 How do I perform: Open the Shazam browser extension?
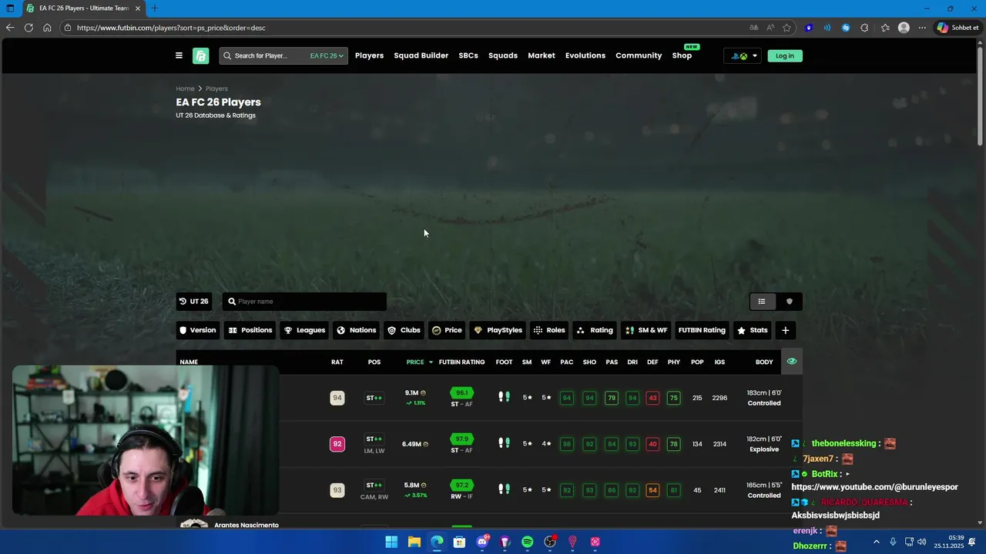pos(846,28)
